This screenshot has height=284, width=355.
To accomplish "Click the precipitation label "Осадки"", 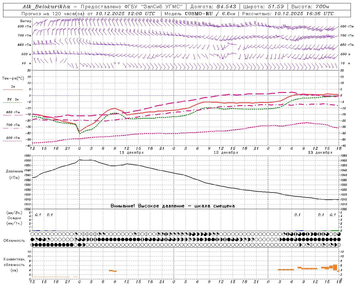I will click(14, 218).
